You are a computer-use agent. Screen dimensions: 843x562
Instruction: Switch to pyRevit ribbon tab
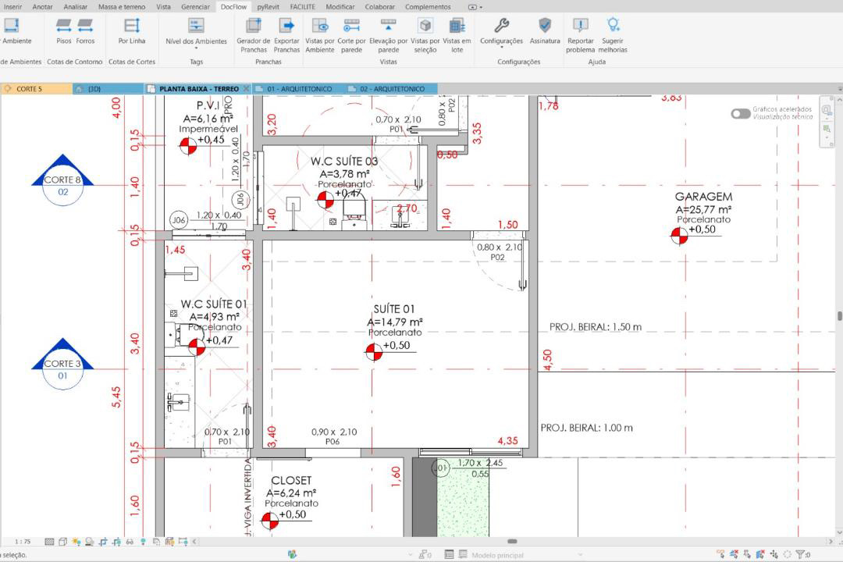coord(268,7)
